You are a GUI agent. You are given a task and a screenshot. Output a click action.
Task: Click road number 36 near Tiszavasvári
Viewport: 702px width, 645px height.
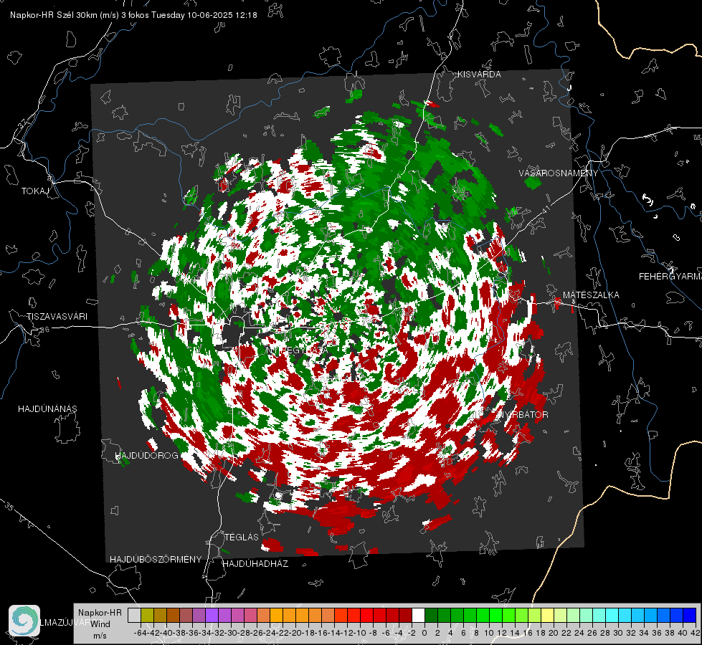coord(44,330)
